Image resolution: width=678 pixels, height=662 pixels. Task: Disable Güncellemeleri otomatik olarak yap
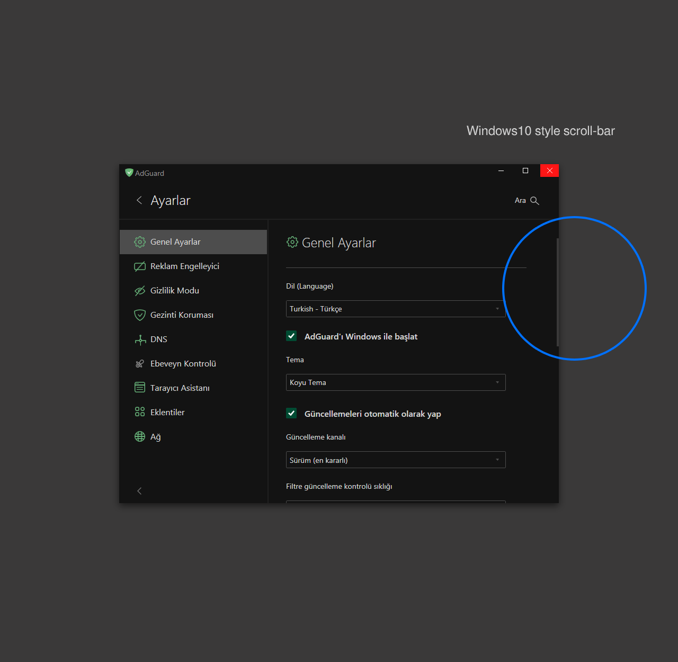292,413
